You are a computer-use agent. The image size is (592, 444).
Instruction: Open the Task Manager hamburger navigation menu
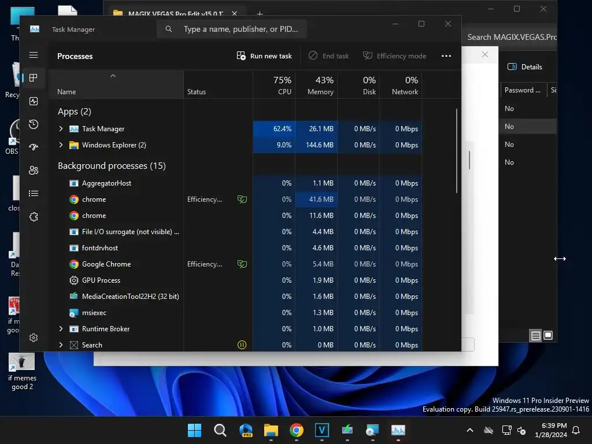coord(34,55)
